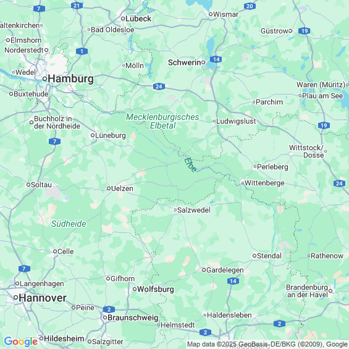Select the Hannover city marker
349x349 pixels.
click(x=15, y=297)
